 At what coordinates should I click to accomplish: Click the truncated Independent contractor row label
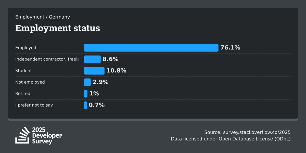coord(47,59)
